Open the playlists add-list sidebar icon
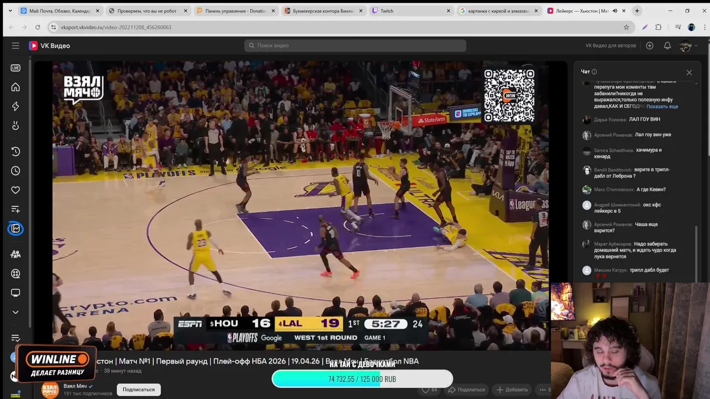This screenshot has height=399, width=710. 16,209
